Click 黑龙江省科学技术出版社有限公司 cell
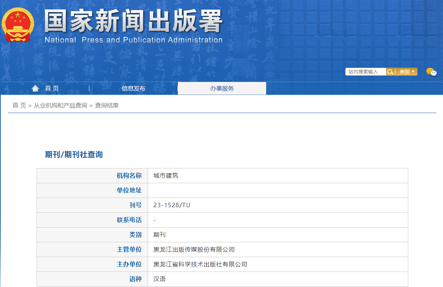The width and height of the screenshot is (443, 287). [200, 264]
